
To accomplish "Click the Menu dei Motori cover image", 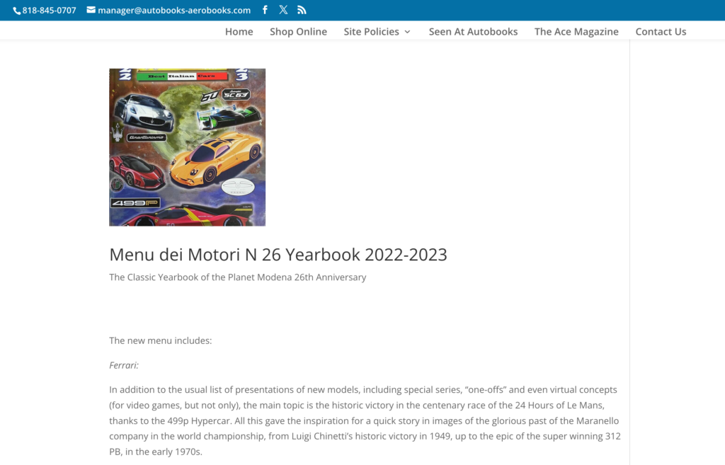I will tap(187, 147).
